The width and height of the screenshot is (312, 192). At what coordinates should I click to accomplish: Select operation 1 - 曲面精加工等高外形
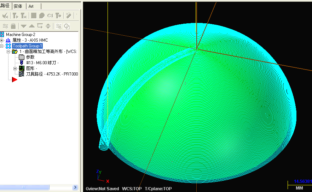tap(48, 52)
